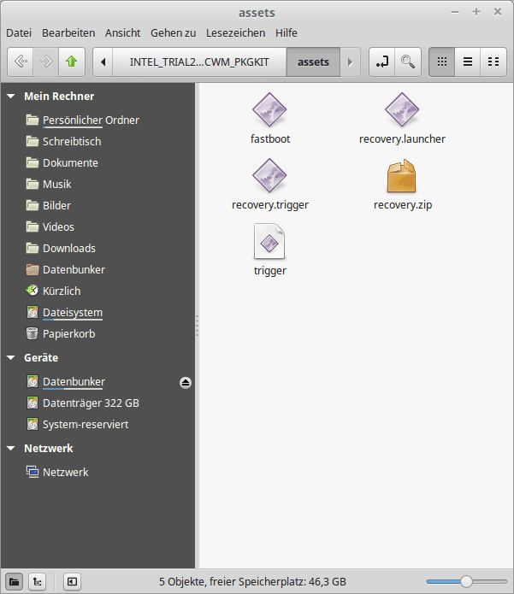Image resolution: width=514 pixels, height=594 pixels.
Task: Select the fastboot file icon
Action: tap(269, 110)
